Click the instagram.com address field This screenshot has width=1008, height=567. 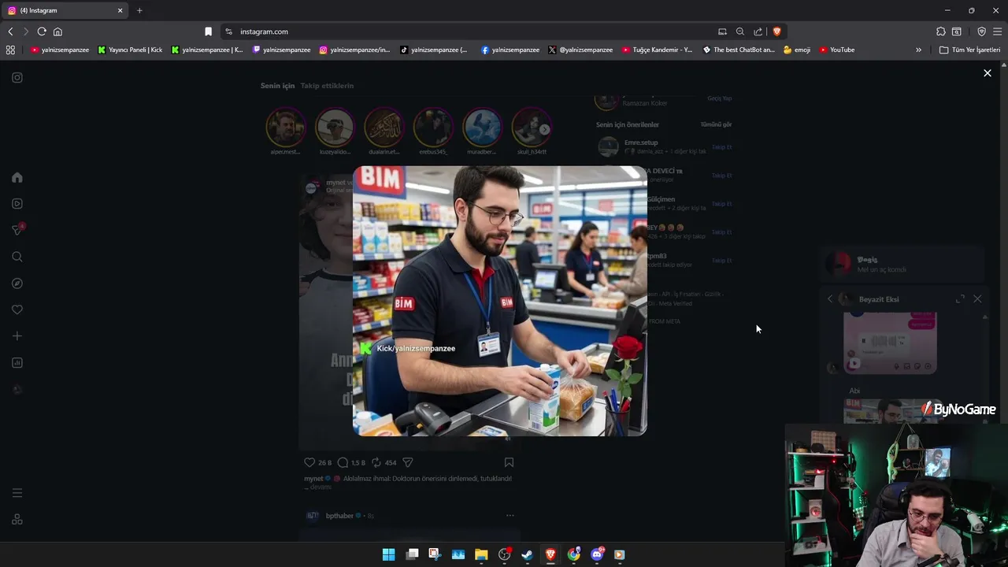click(472, 31)
